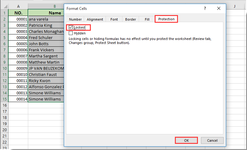
Task: Click the Help question mark icon
Action: [x=205, y=9]
